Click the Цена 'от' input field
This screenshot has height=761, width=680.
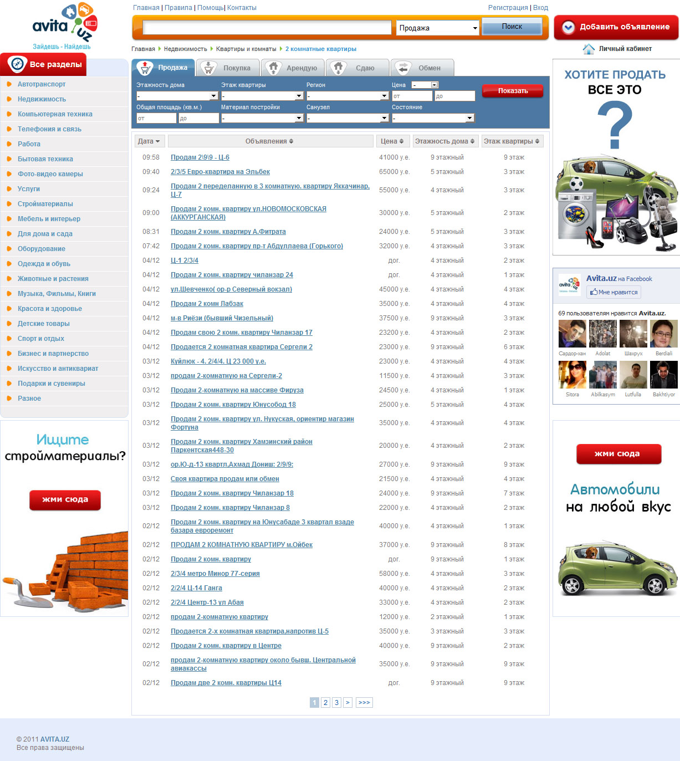click(412, 96)
